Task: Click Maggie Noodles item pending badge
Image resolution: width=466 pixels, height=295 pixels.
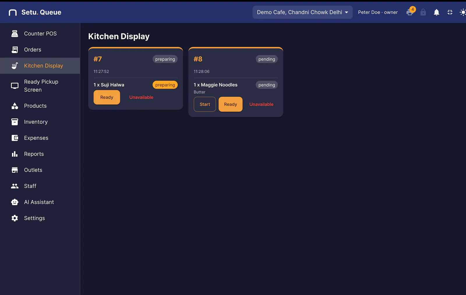Action: click(266, 85)
